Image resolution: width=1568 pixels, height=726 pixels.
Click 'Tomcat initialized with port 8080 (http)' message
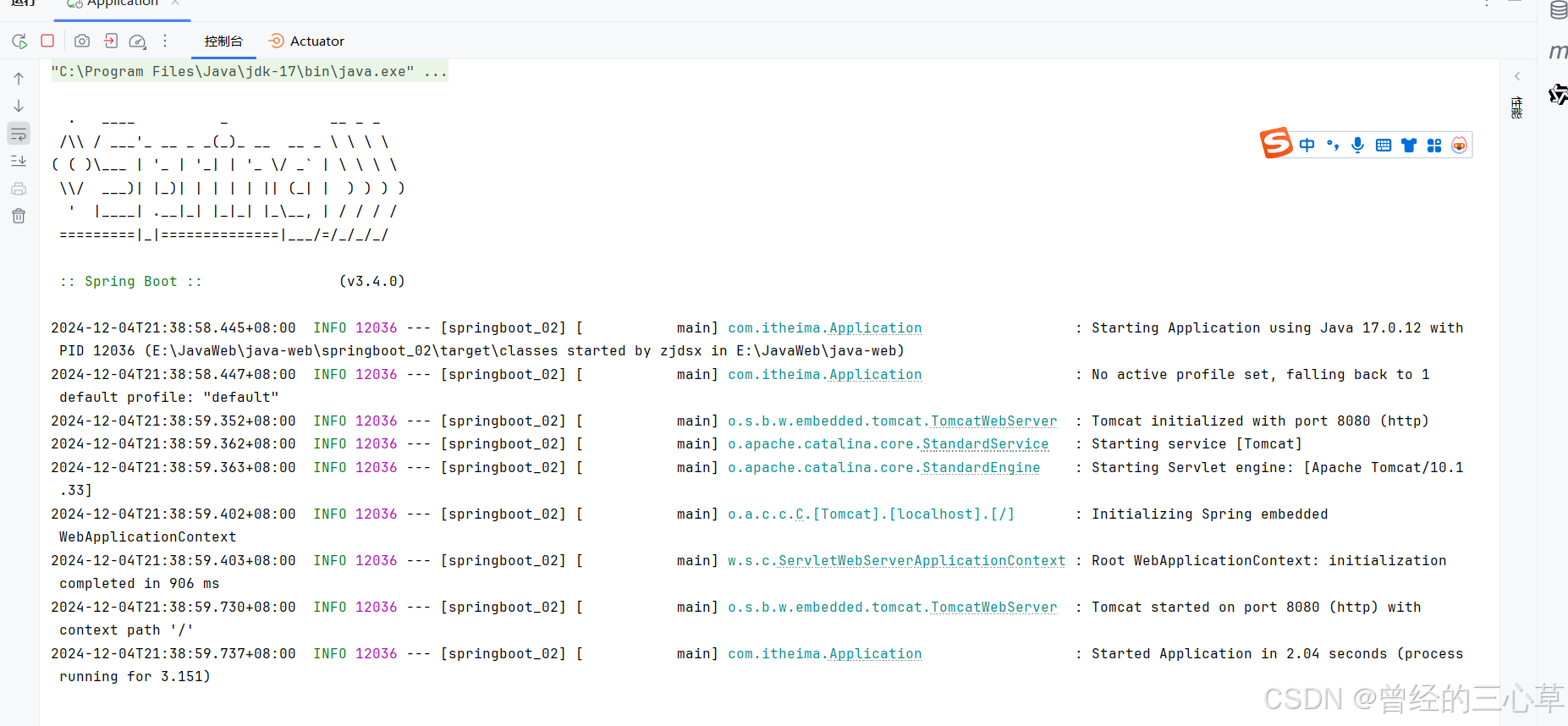click(x=1260, y=421)
